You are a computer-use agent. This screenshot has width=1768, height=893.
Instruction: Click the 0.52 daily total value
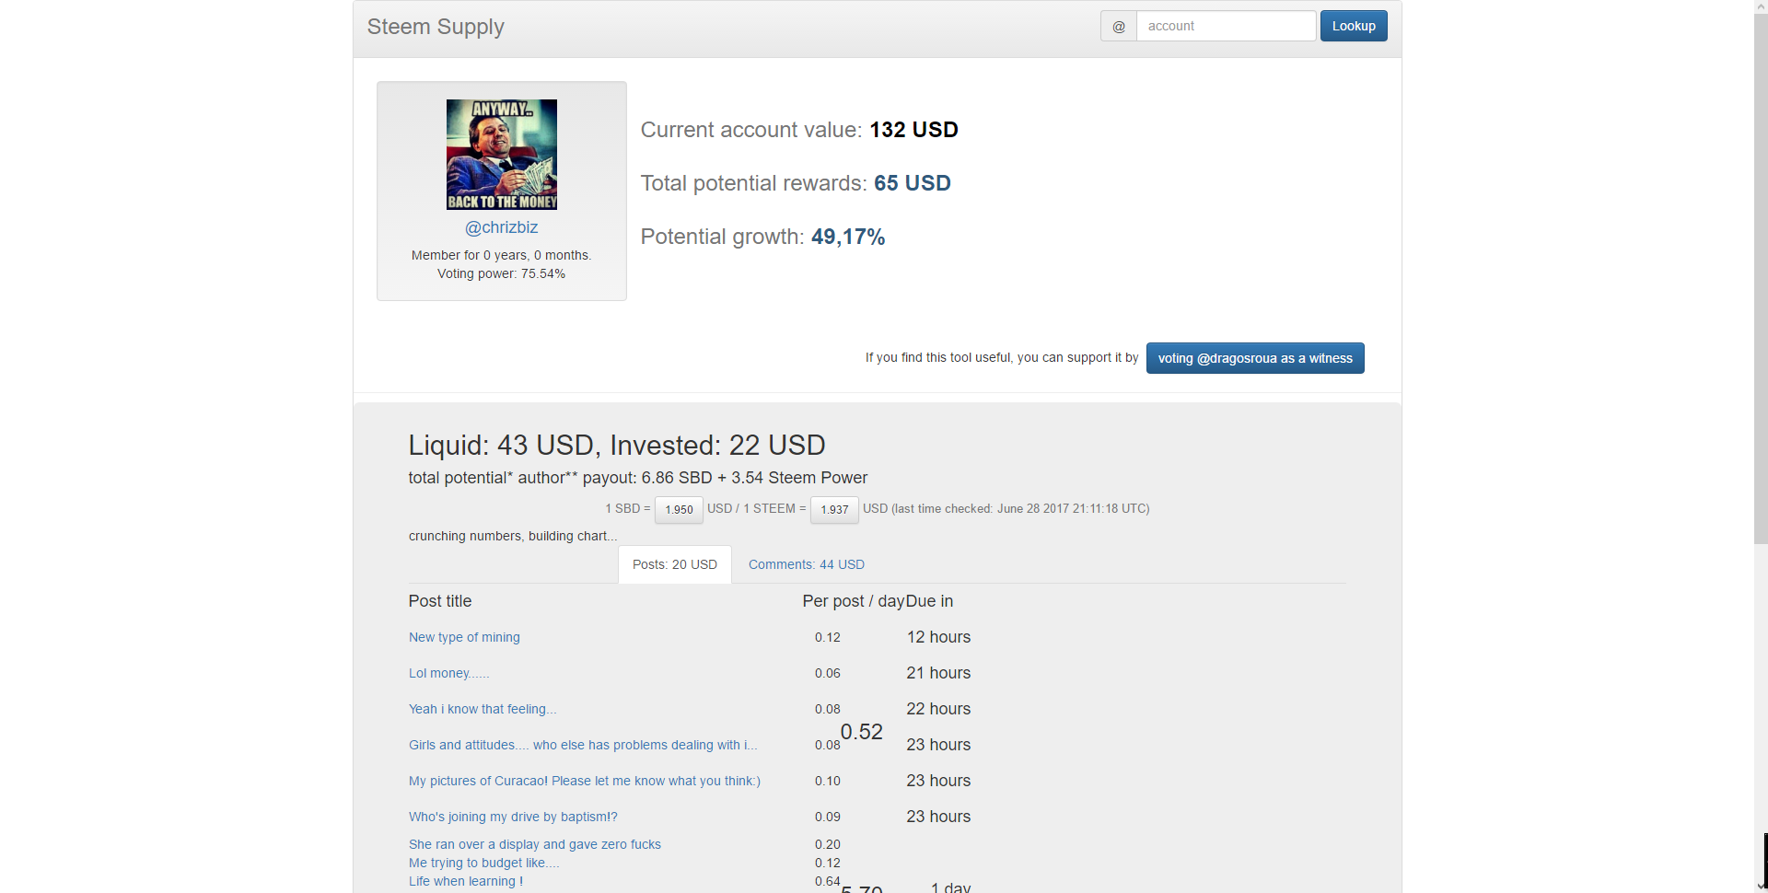point(862,732)
